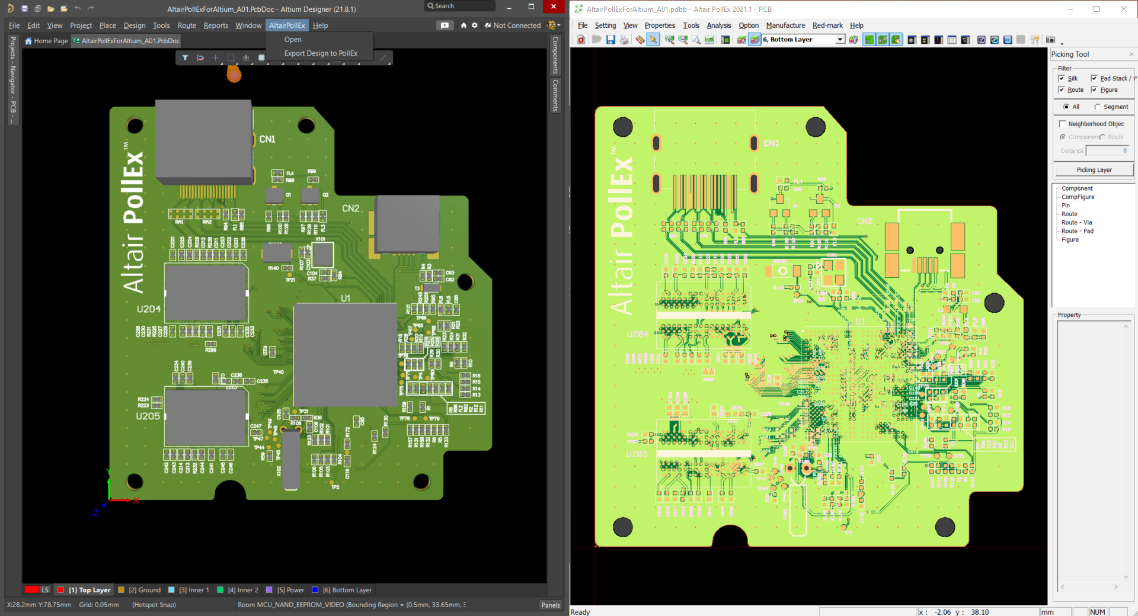Viewport: 1138px width, 616px height.
Task: Open the Analysis menu in PollEx
Action: coord(718,25)
